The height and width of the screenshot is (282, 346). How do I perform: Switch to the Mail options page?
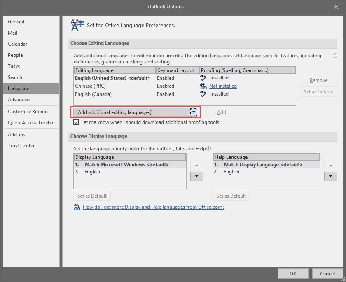click(31, 33)
